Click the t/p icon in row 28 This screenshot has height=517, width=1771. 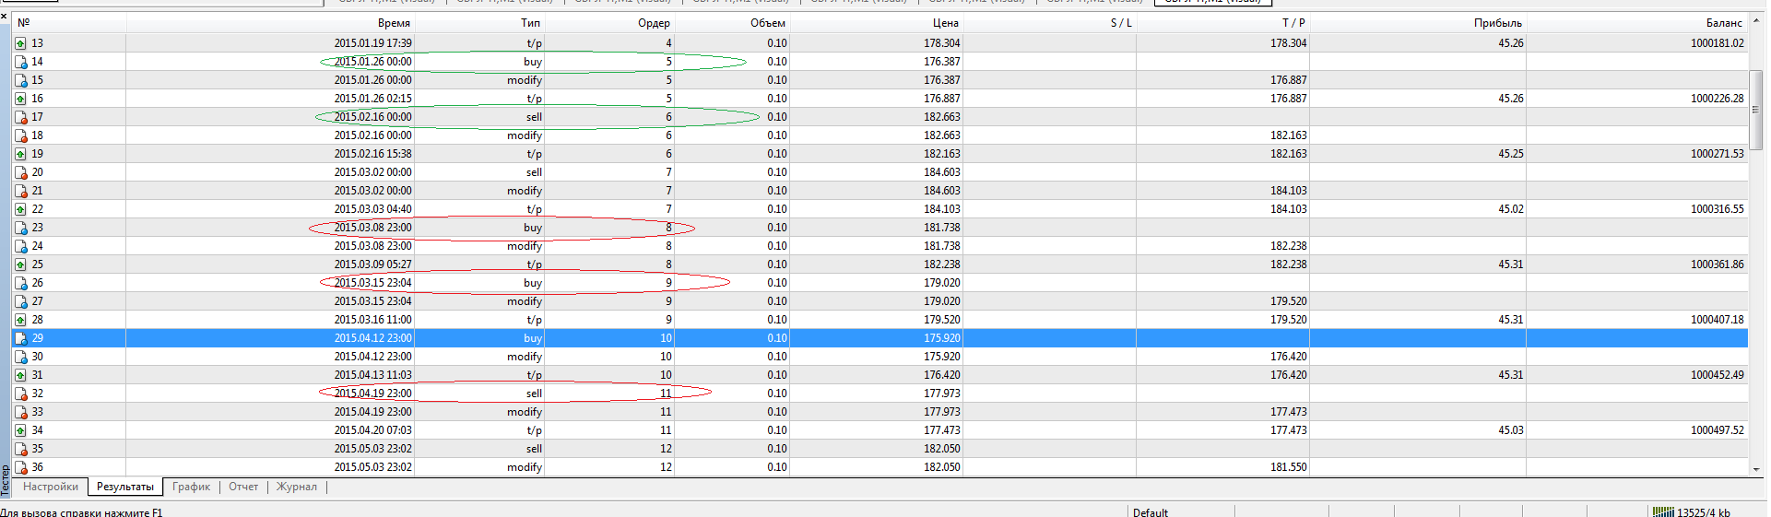click(20, 320)
